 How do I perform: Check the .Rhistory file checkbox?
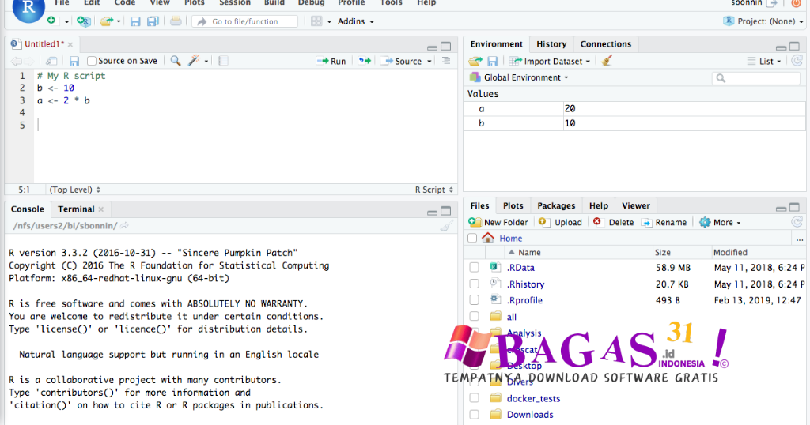[474, 284]
